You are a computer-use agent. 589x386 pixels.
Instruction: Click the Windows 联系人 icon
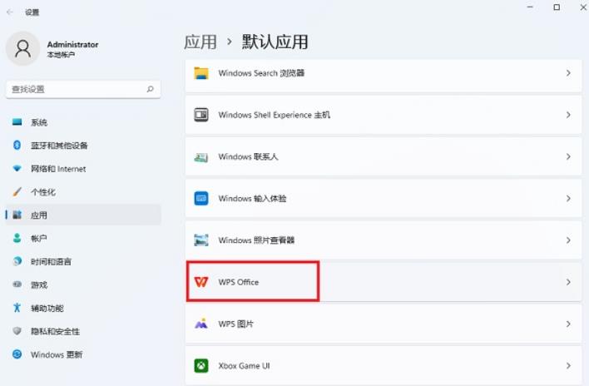tap(201, 156)
